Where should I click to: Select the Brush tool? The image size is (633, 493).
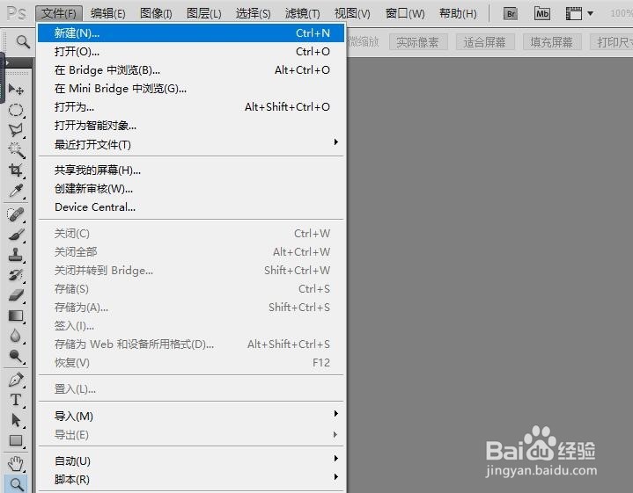pos(16,235)
